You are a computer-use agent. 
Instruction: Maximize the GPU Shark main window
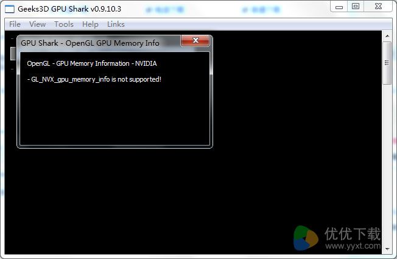(356, 7)
